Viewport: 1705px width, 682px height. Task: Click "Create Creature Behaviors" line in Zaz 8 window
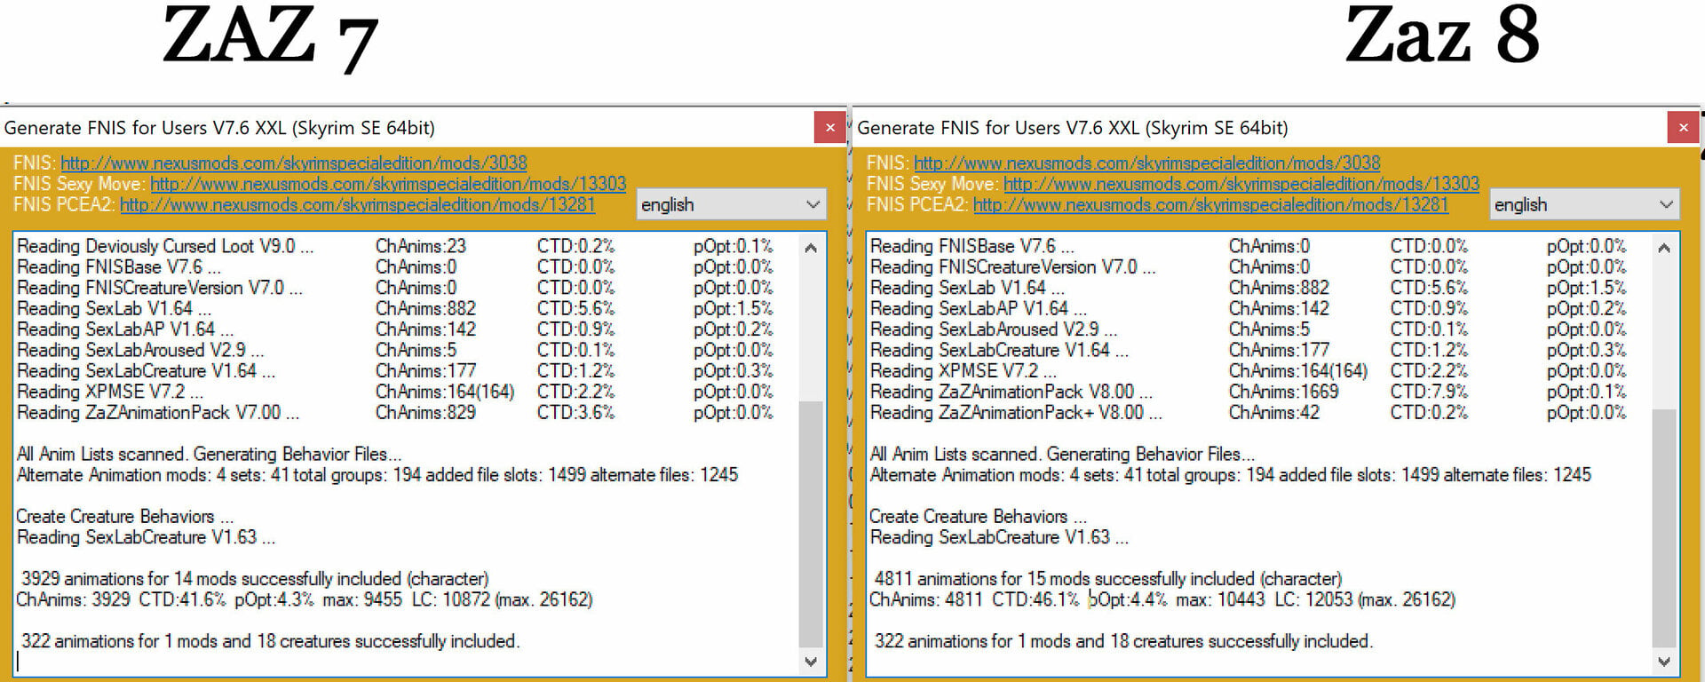(979, 517)
